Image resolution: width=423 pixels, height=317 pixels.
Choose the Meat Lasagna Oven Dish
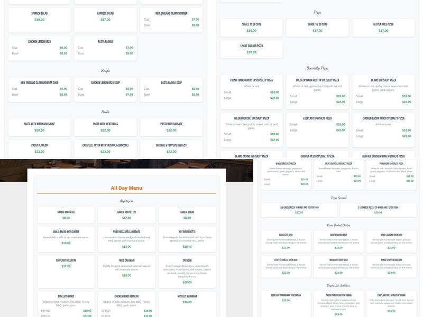pyautogui.click(x=391, y=241)
